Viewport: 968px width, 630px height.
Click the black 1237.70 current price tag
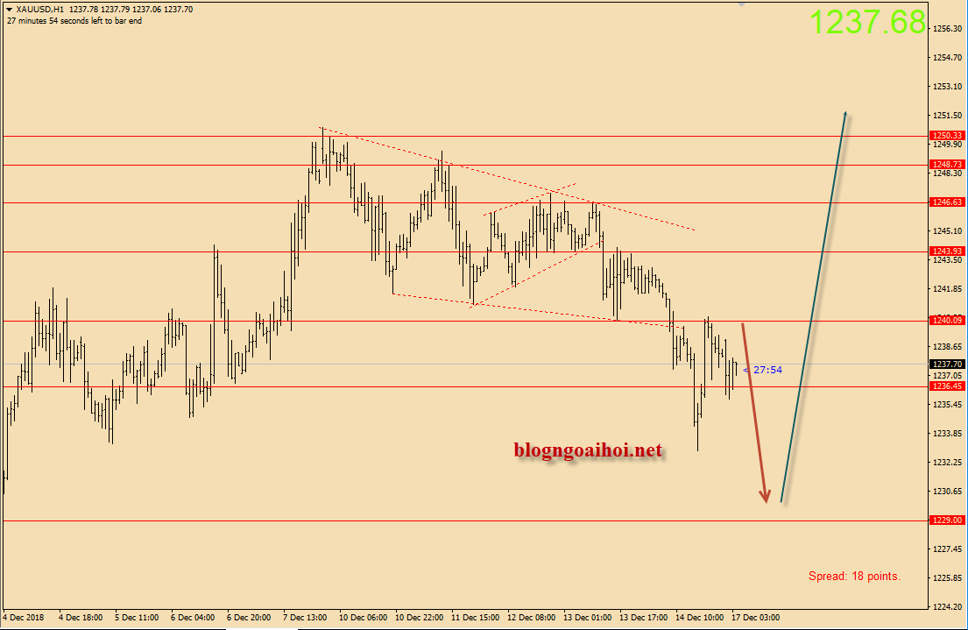(947, 365)
